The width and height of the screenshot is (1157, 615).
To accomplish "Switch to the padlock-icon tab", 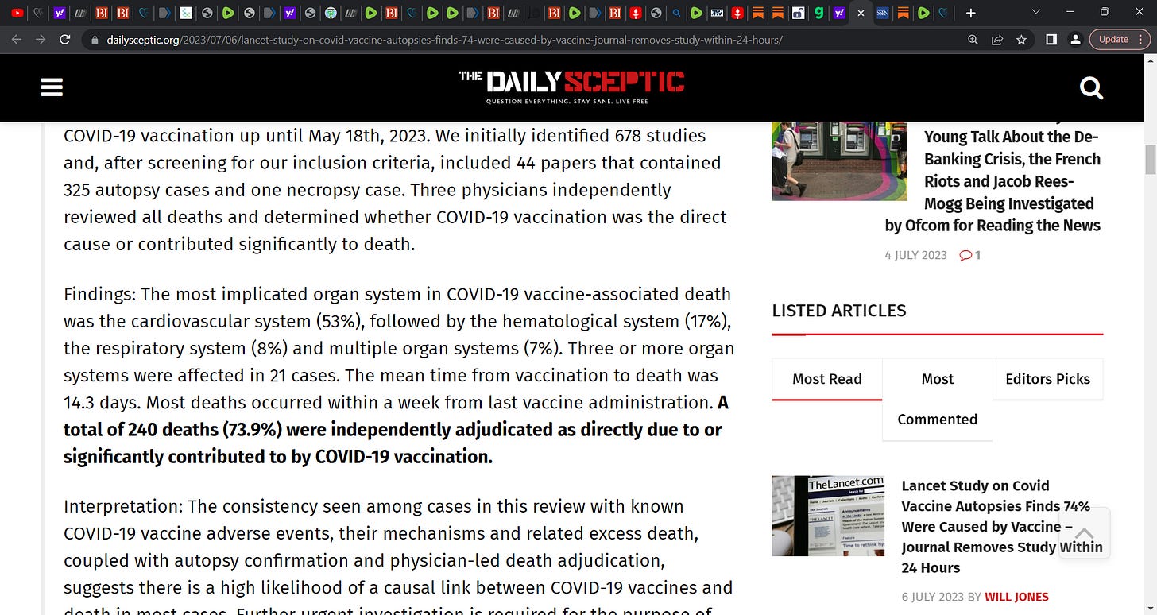I will point(799,13).
